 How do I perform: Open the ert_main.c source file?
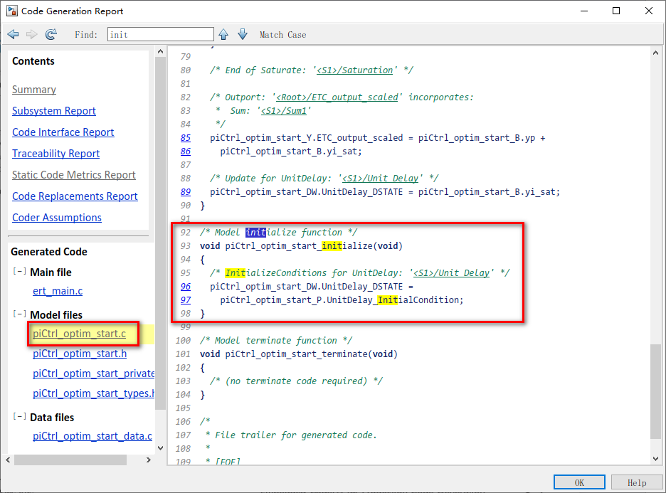click(57, 291)
